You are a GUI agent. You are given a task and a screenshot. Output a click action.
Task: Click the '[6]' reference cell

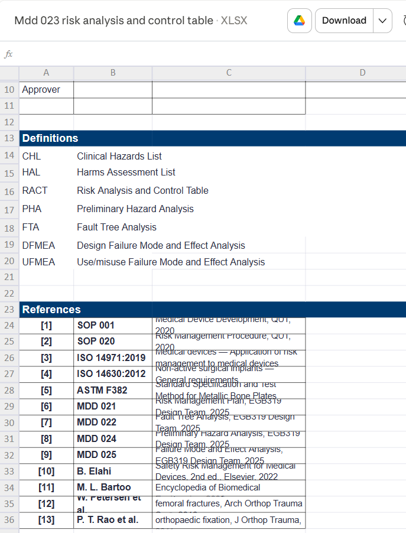[46, 407]
